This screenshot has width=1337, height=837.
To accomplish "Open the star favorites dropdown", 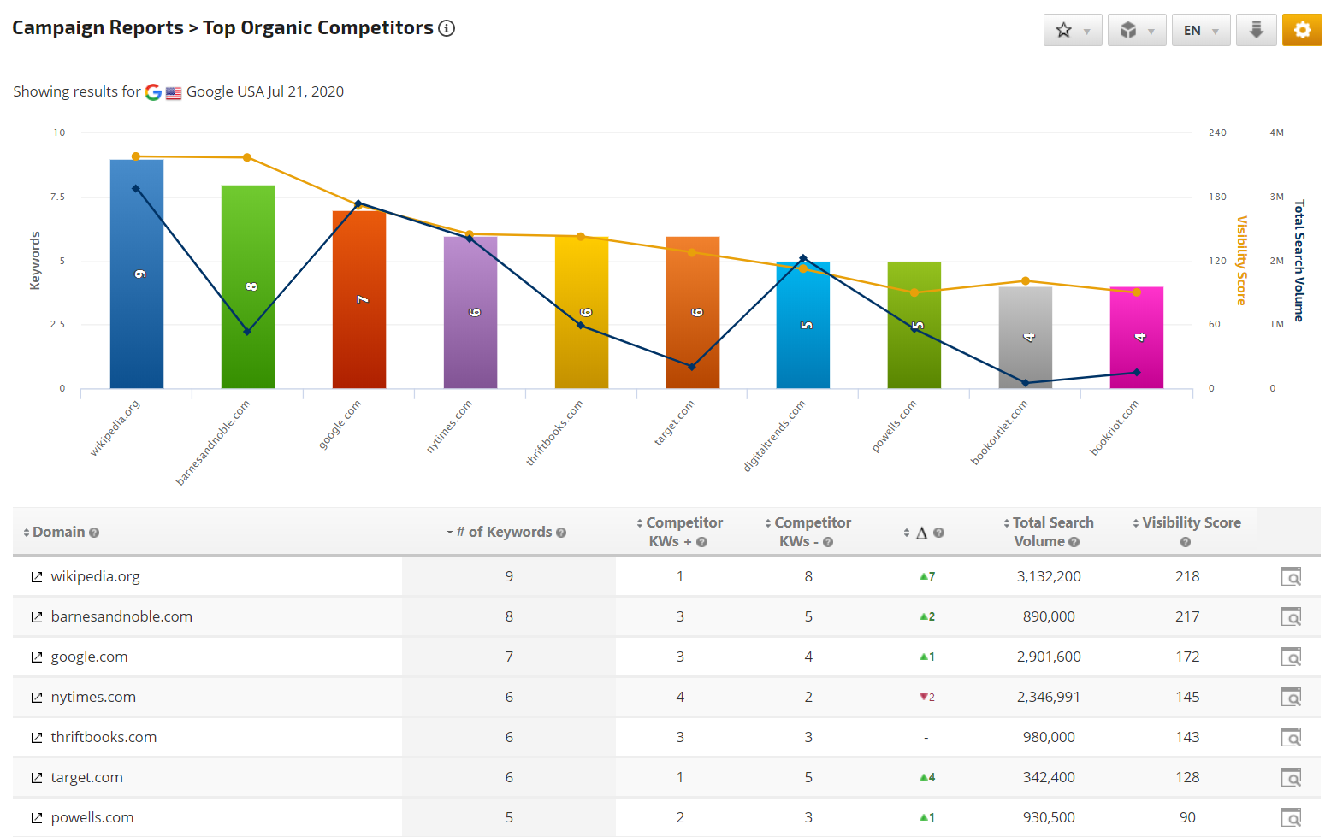I will 1073,30.
